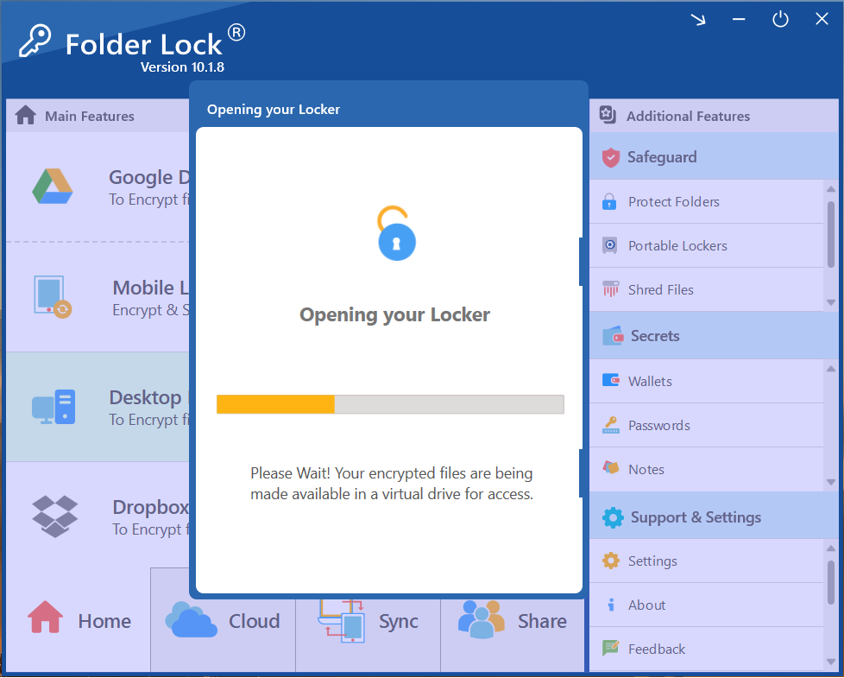Click the 'Version 10.1.8' label
Image resolution: width=844 pixels, height=678 pixels.
point(182,67)
